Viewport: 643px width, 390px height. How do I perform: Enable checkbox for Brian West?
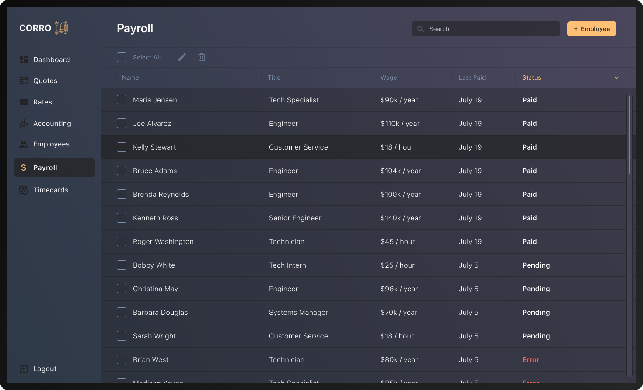pos(122,359)
